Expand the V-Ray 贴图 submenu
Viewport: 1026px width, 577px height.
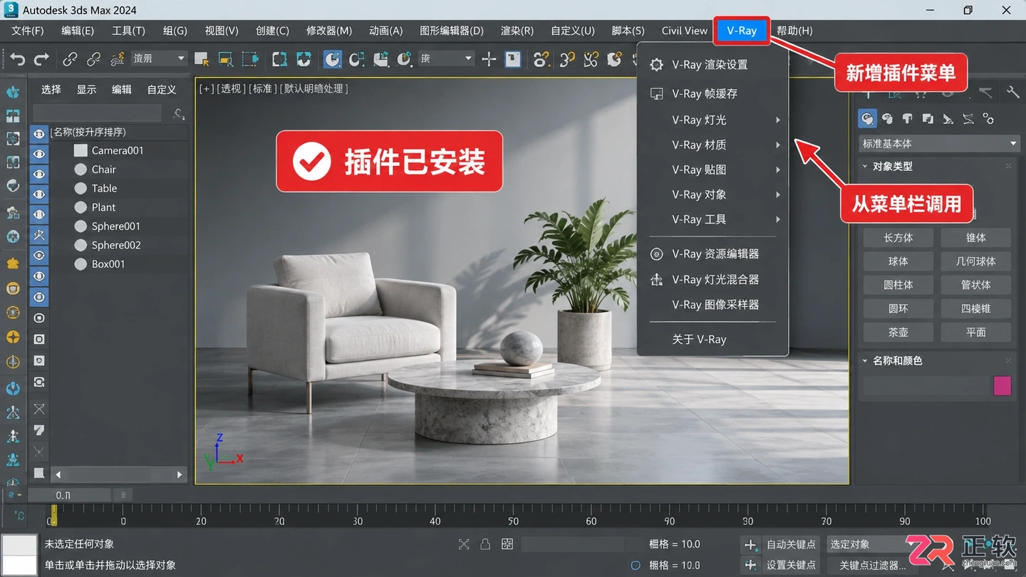(713, 170)
